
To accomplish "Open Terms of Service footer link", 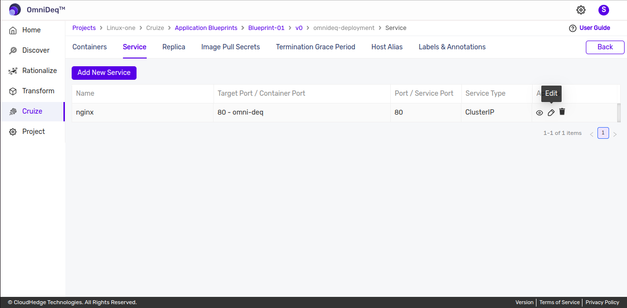I will point(559,302).
